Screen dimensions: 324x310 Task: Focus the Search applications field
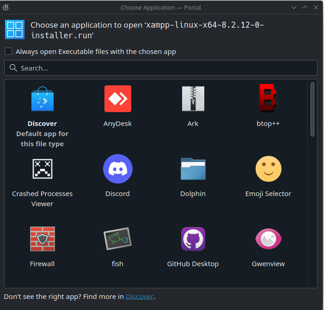[161, 68]
